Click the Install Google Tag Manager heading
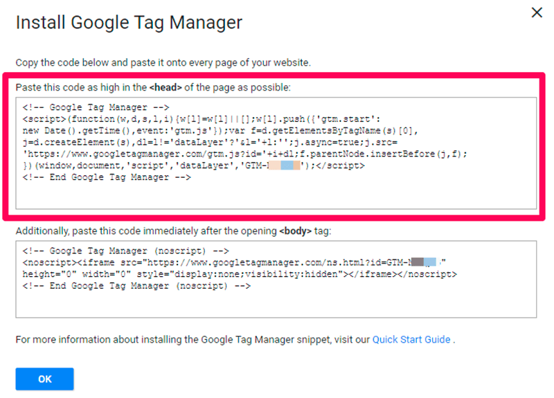Image resolution: width=554 pixels, height=398 pixels. (129, 23)
